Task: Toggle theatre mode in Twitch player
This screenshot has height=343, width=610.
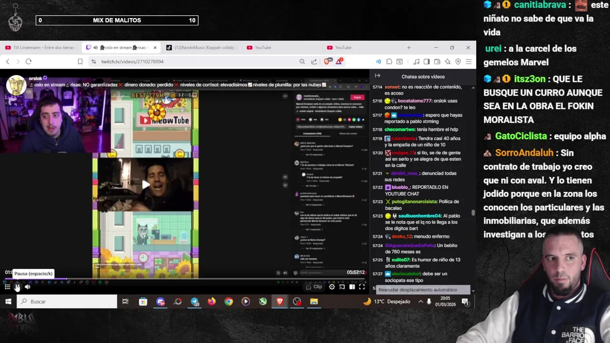Action: 352,287
